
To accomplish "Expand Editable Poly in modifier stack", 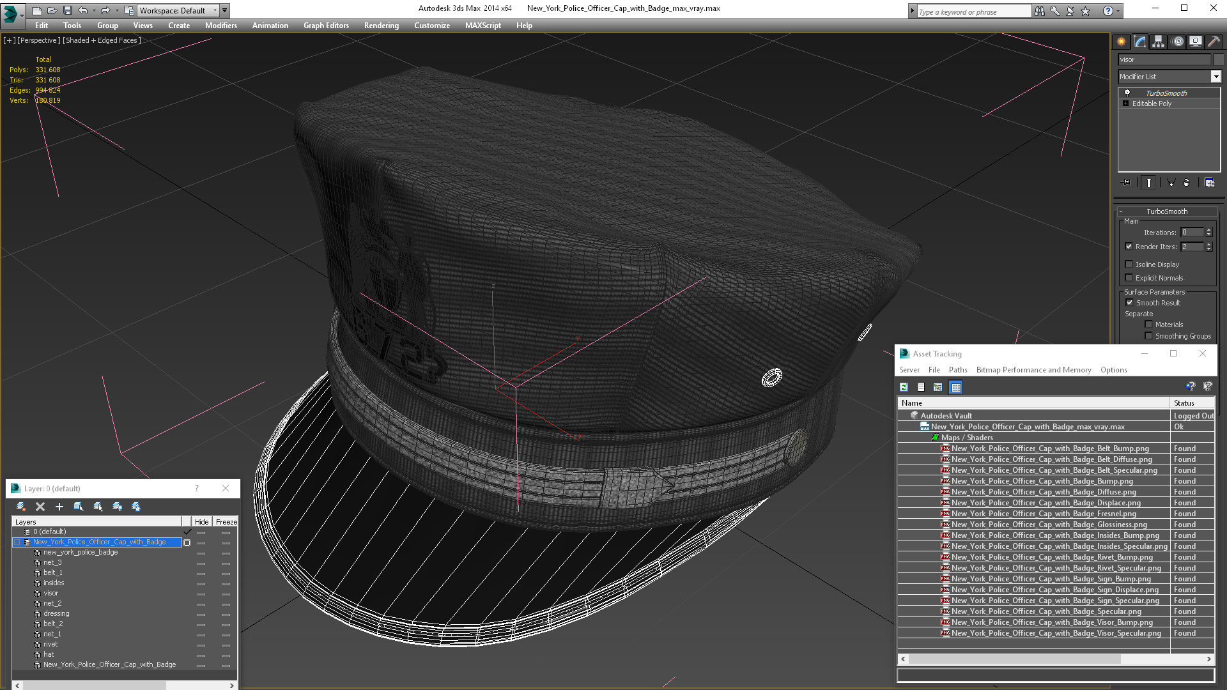I will [1125, 103].
